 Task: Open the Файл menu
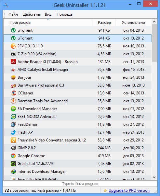point(13,14)
